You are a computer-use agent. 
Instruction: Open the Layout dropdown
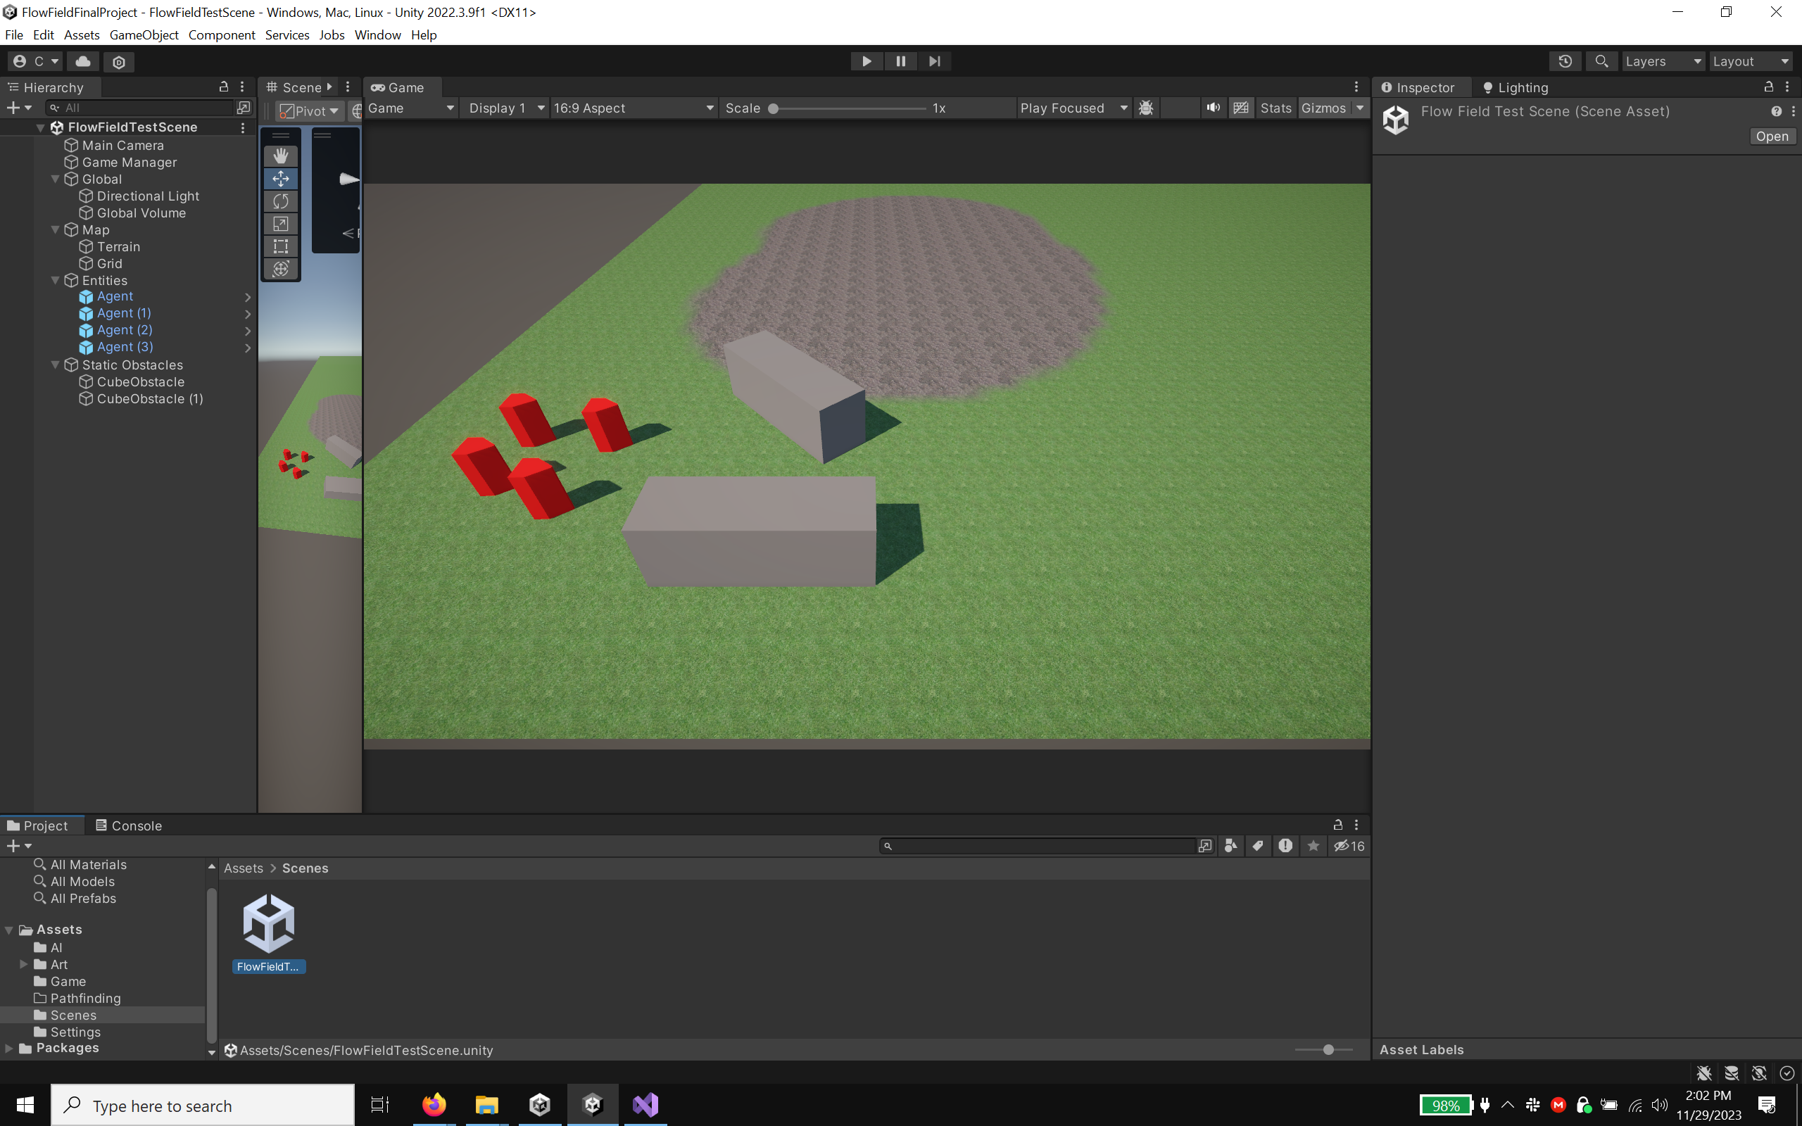[1751, 61]
